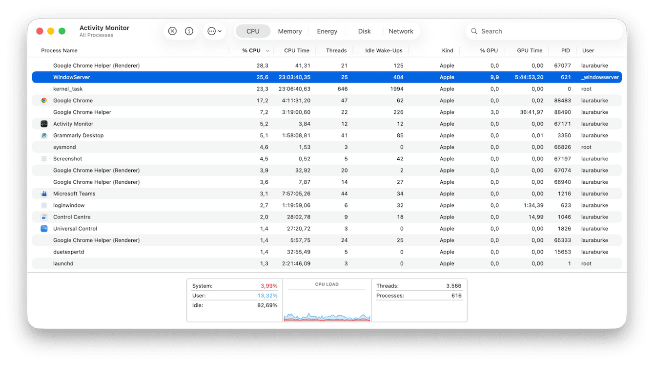This screenshot has width=654, height=365.
Task: Click the green zoom window button
Action: [61, 30]
